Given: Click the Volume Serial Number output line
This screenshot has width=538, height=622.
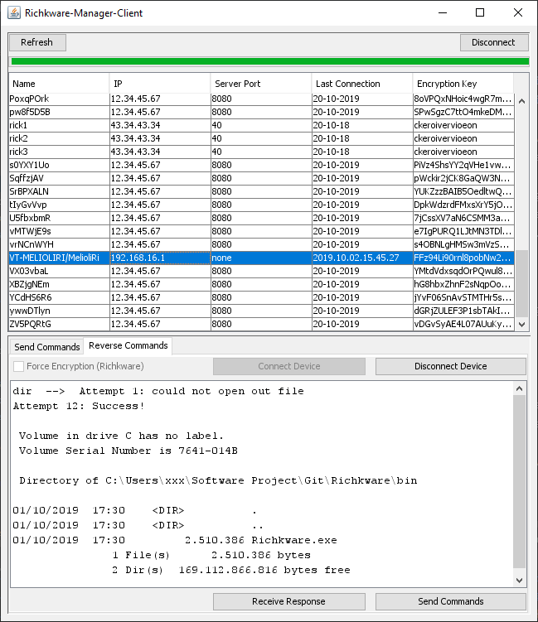Looking at the screenshot, I should click(128, 451).
